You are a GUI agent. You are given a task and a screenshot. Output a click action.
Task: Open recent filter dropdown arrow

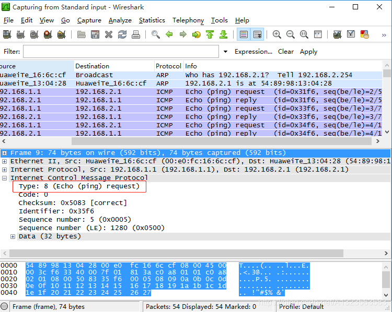pyautogui.click(x=225, y=52)
